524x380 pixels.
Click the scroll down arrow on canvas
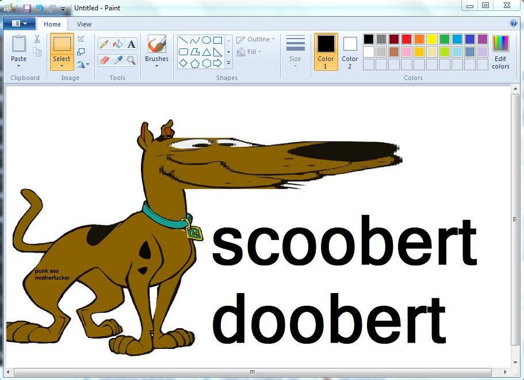pyautogui.click(x=515, y=362)
